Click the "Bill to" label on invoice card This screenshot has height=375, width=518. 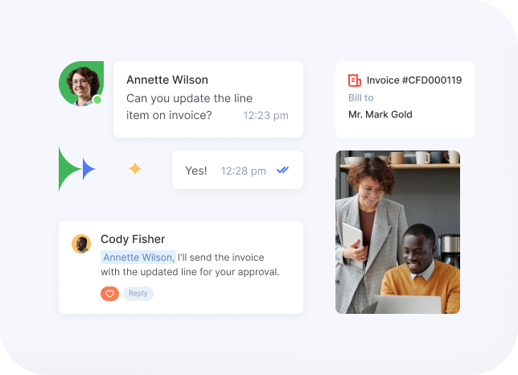pyautogui.click(x=360, y=98)
